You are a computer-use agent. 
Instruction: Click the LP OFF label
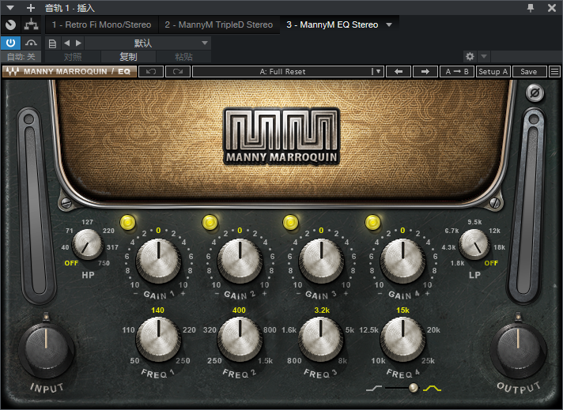pos(491,263)
